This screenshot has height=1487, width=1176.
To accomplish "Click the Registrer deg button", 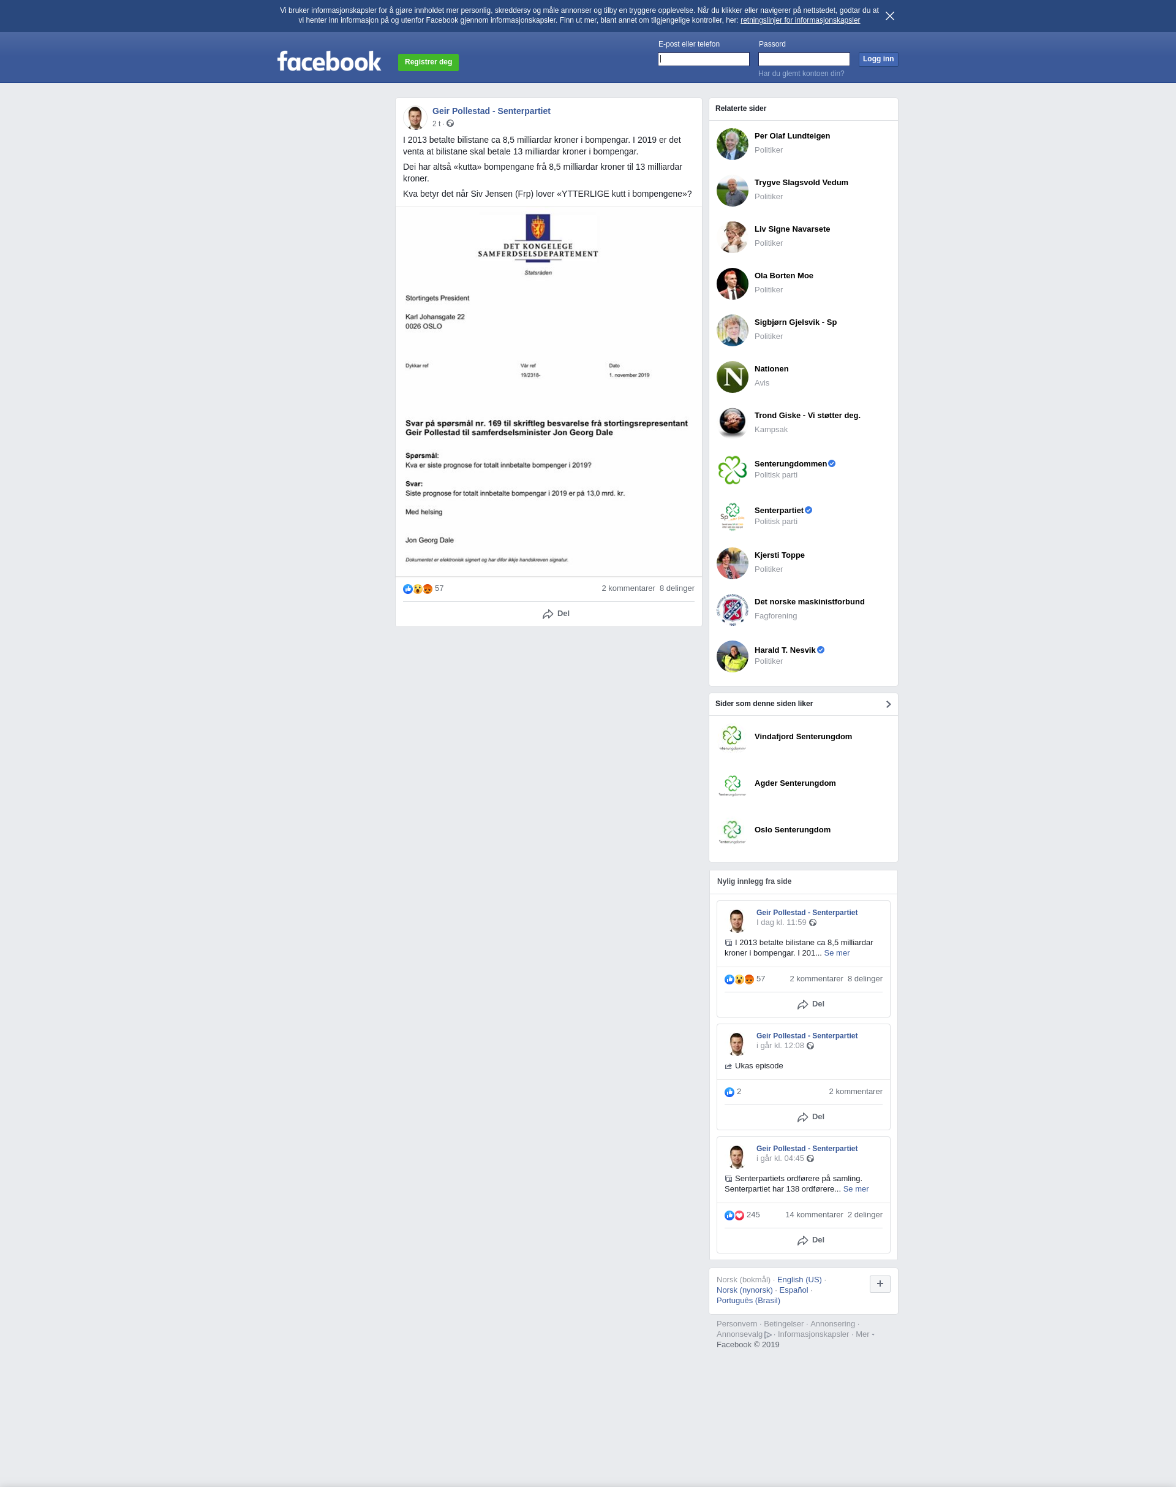I will (428, 62).
